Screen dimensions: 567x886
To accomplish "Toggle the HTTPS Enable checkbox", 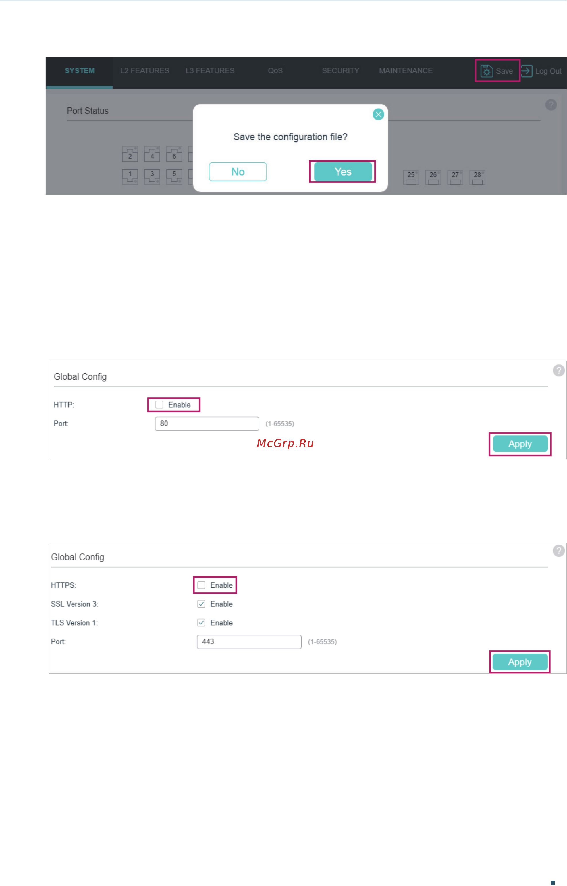I will coord(201,585).
